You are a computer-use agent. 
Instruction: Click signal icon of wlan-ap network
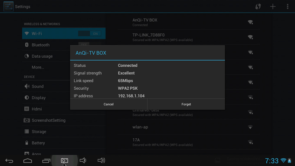[250, 127]
